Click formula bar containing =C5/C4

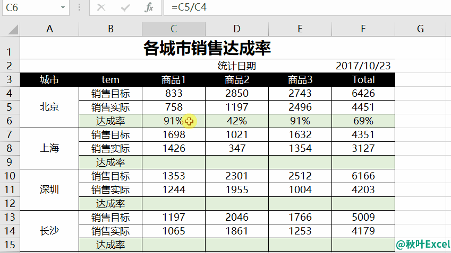pos(307,7)
